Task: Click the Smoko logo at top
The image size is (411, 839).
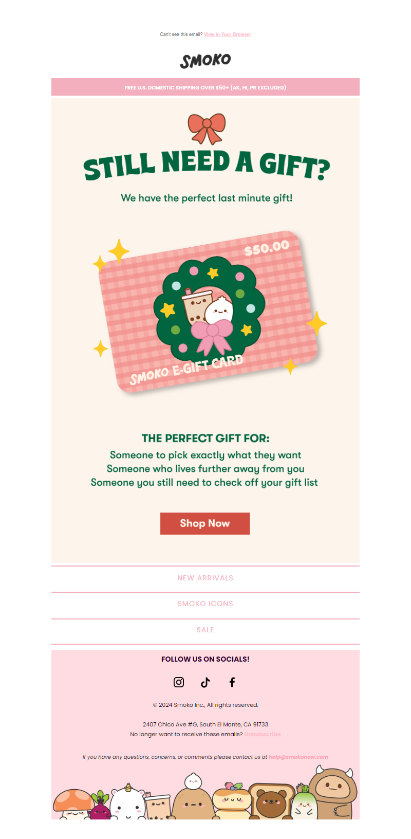Action: pos(206,61)
